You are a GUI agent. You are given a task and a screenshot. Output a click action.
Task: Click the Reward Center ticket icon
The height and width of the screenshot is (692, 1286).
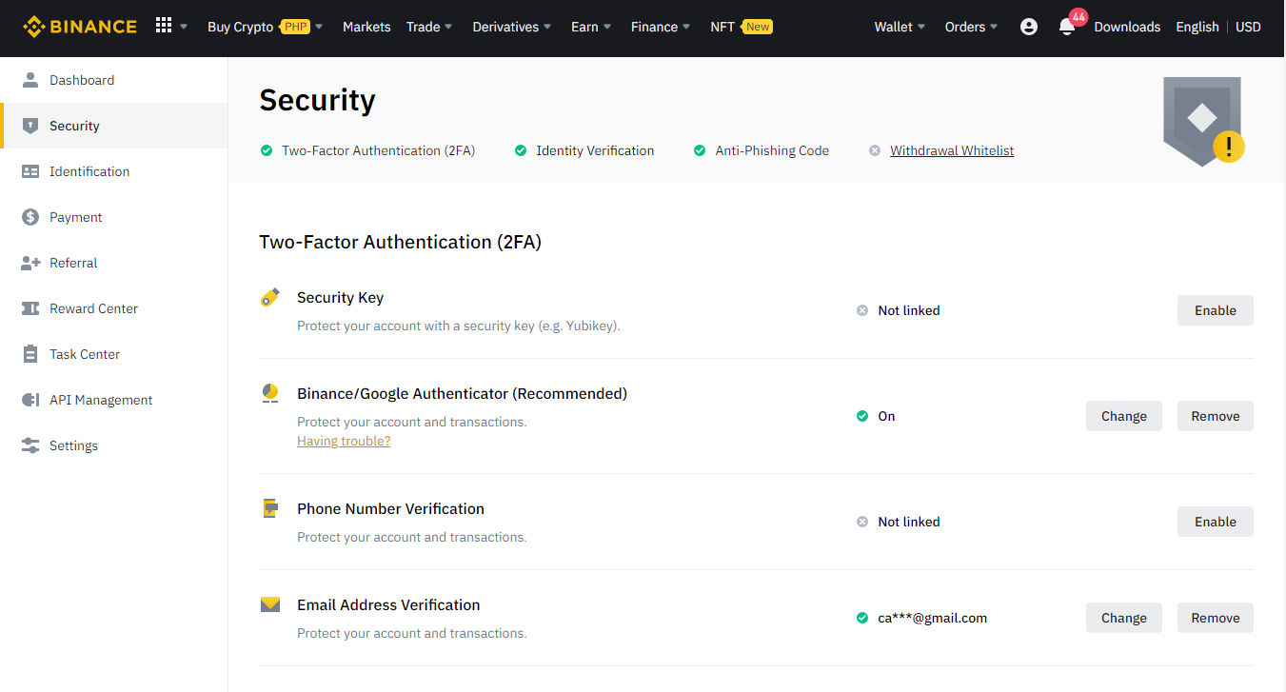30,308
